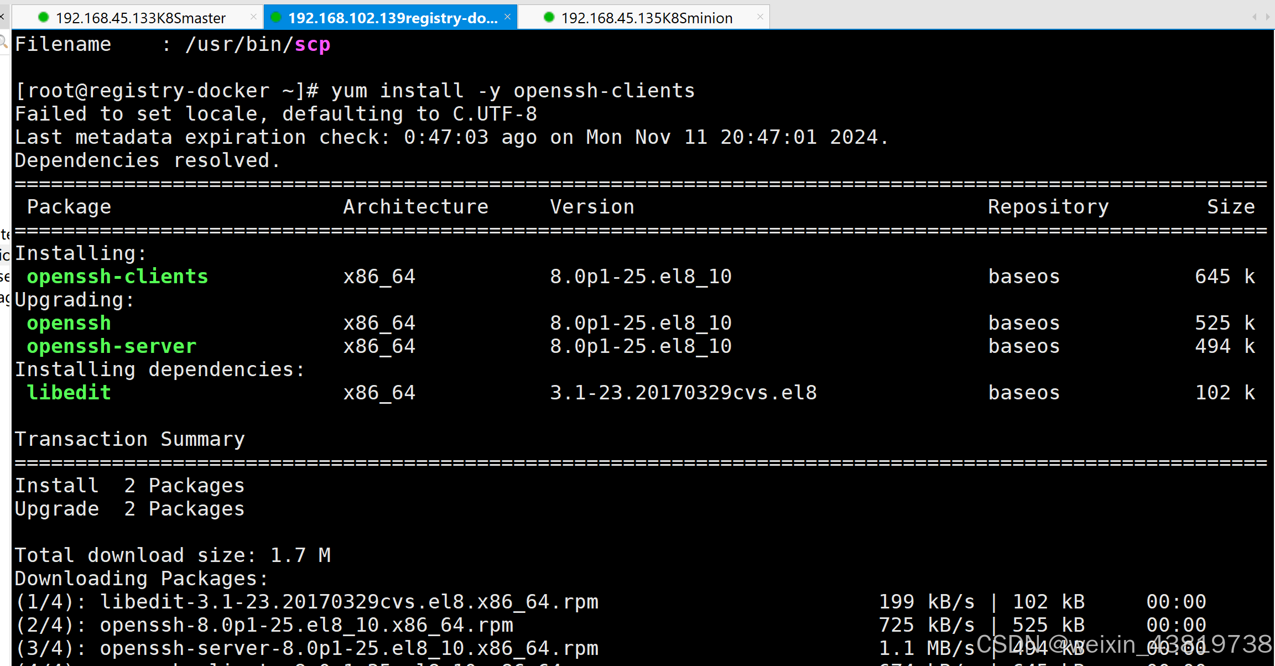Click 'Install 2 Packages' line

tap(129, 486)
